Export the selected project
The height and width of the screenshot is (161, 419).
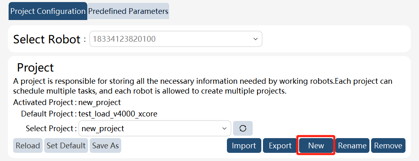(x=280, y=145)
